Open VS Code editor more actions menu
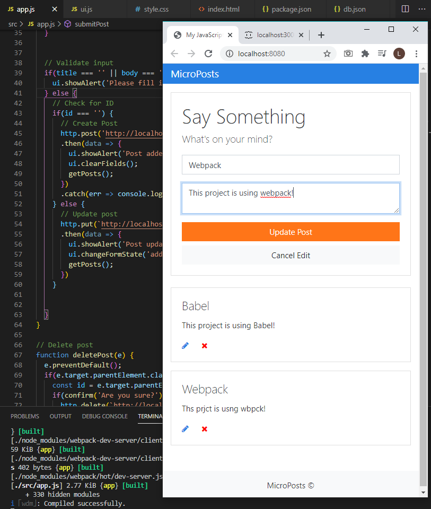The height and width of the screenshot is (509, 431). (x=422, y=9)
